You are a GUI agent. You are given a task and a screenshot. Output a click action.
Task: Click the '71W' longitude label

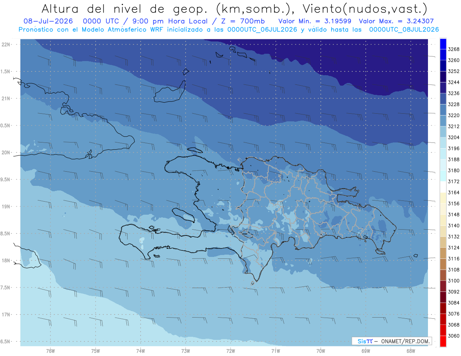(275, 351)
